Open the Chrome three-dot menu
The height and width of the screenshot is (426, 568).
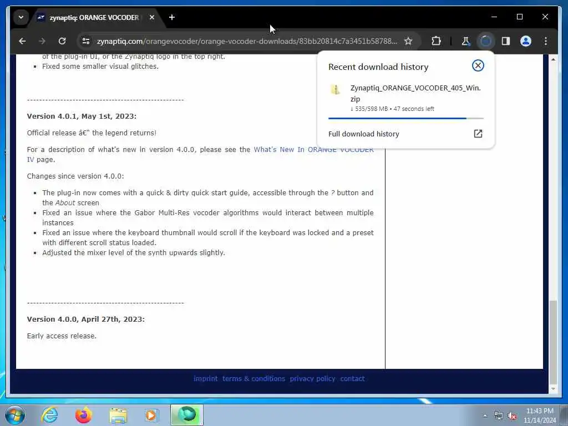[546, 41]
